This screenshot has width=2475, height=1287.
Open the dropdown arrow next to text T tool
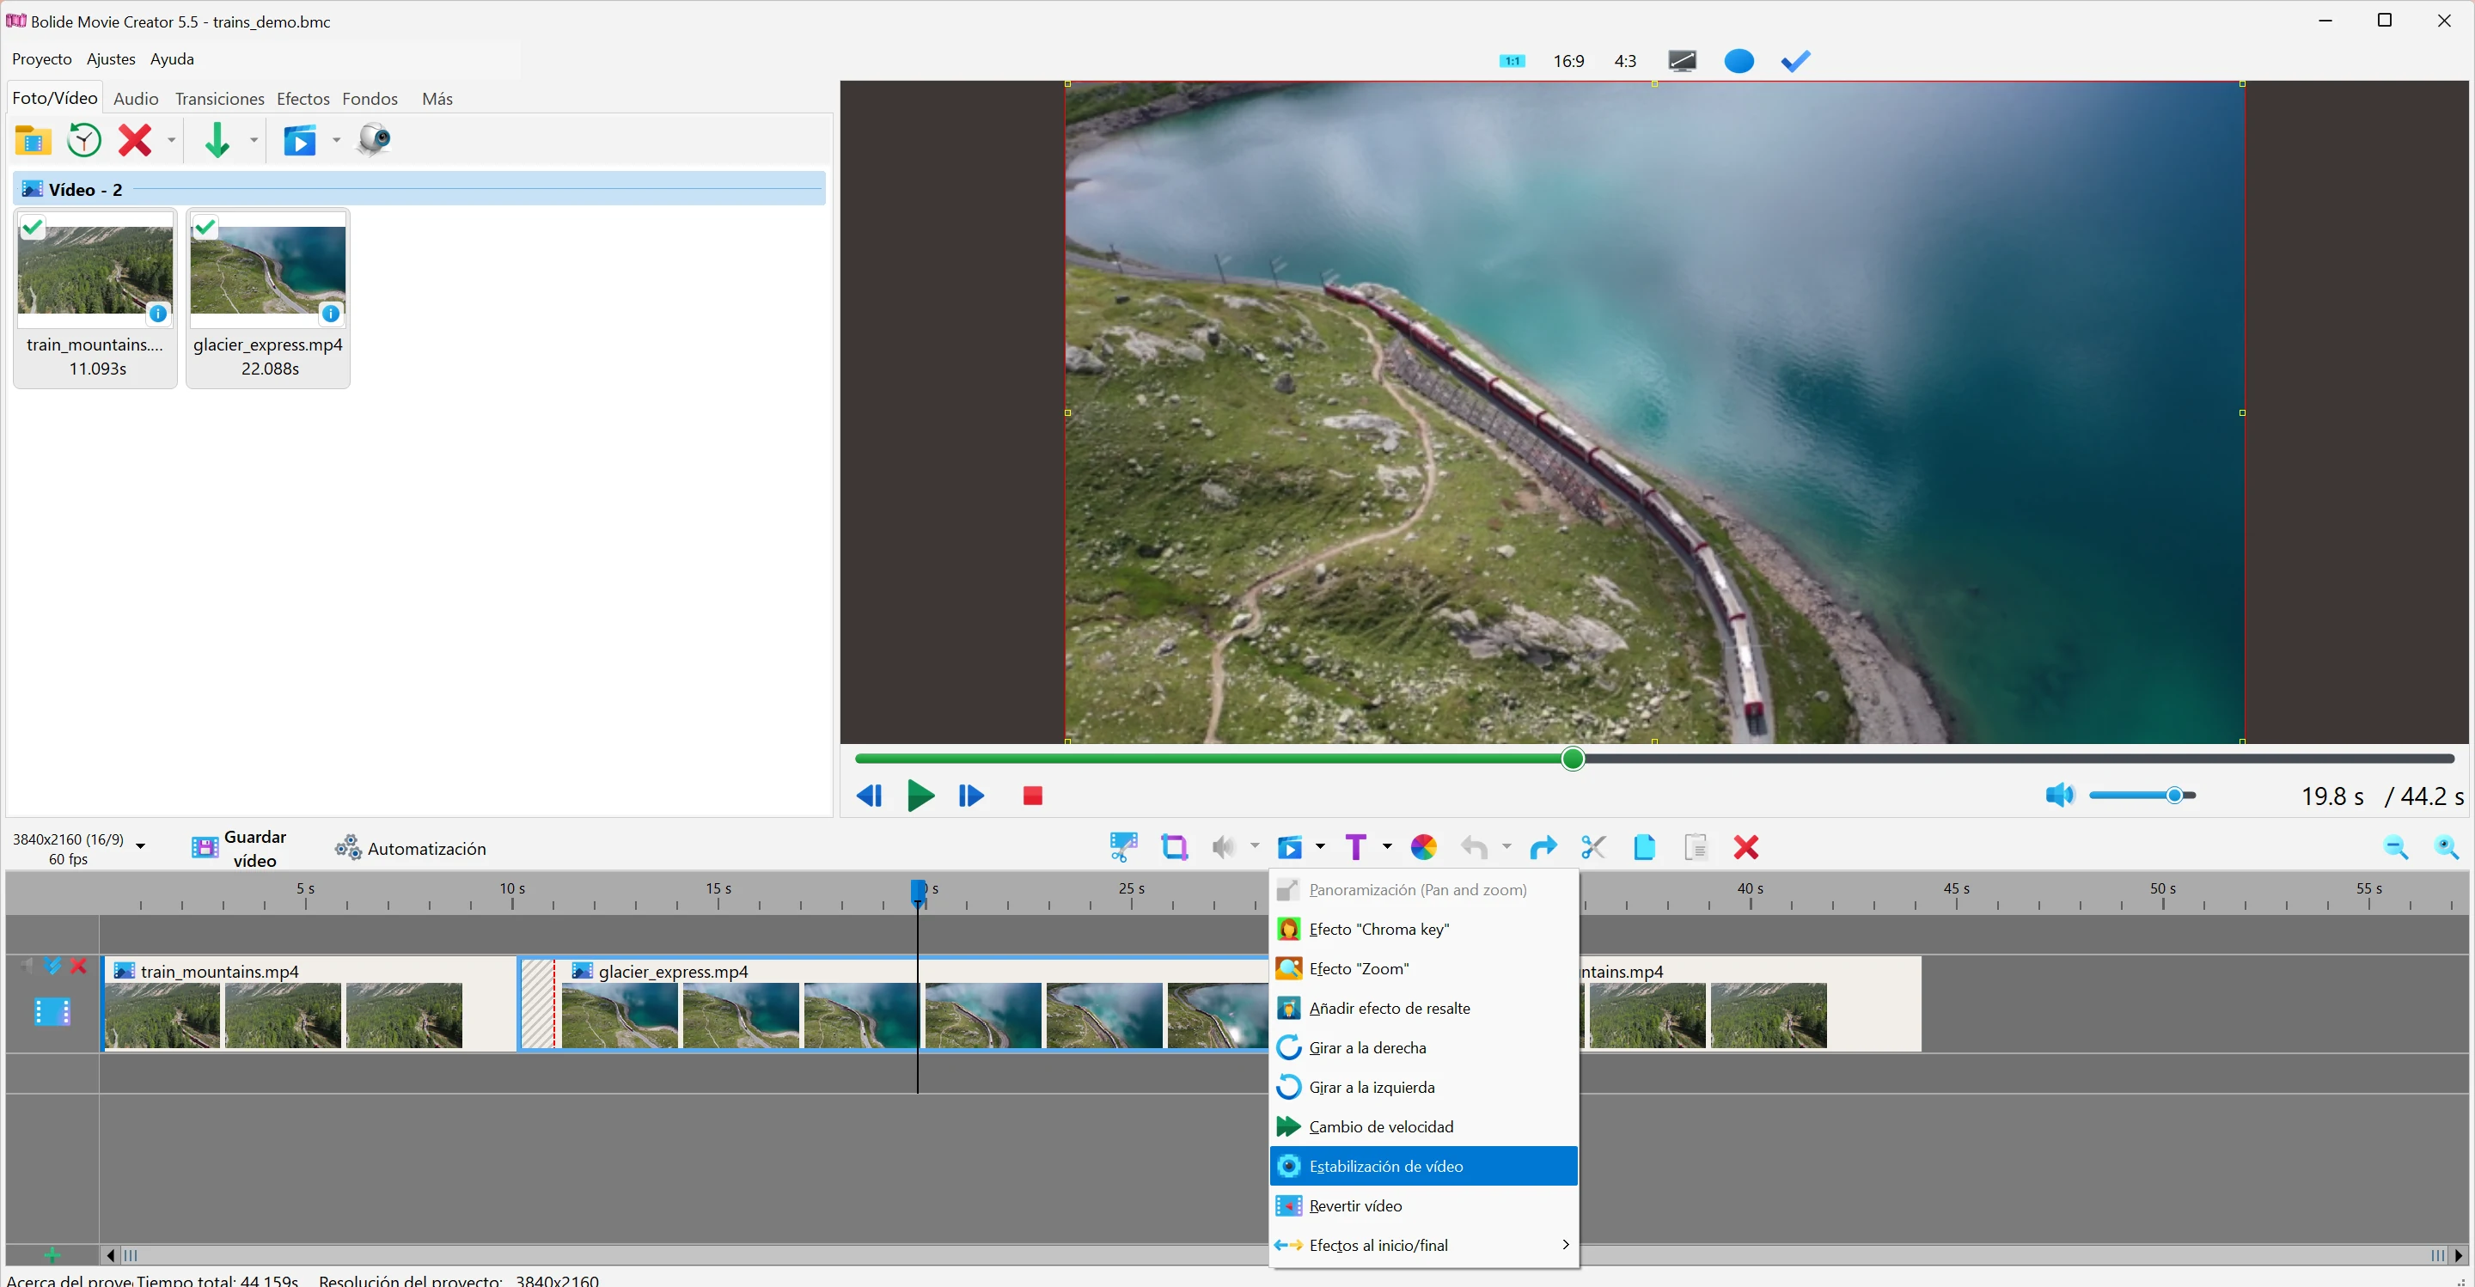coord(1386,846)
